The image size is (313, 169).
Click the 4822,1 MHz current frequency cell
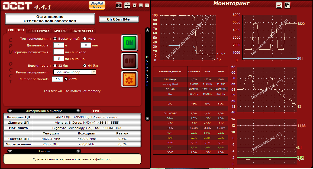click(x=51, y=139)
